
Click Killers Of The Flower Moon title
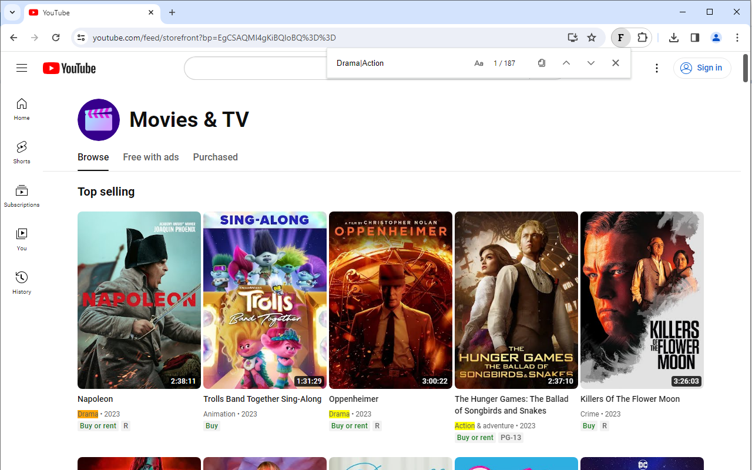pos(630,399)
